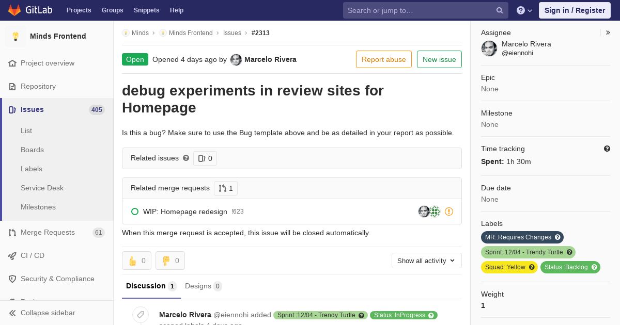Click the Report abuse button
Screen dimensions: 620x325
(383, 59)
